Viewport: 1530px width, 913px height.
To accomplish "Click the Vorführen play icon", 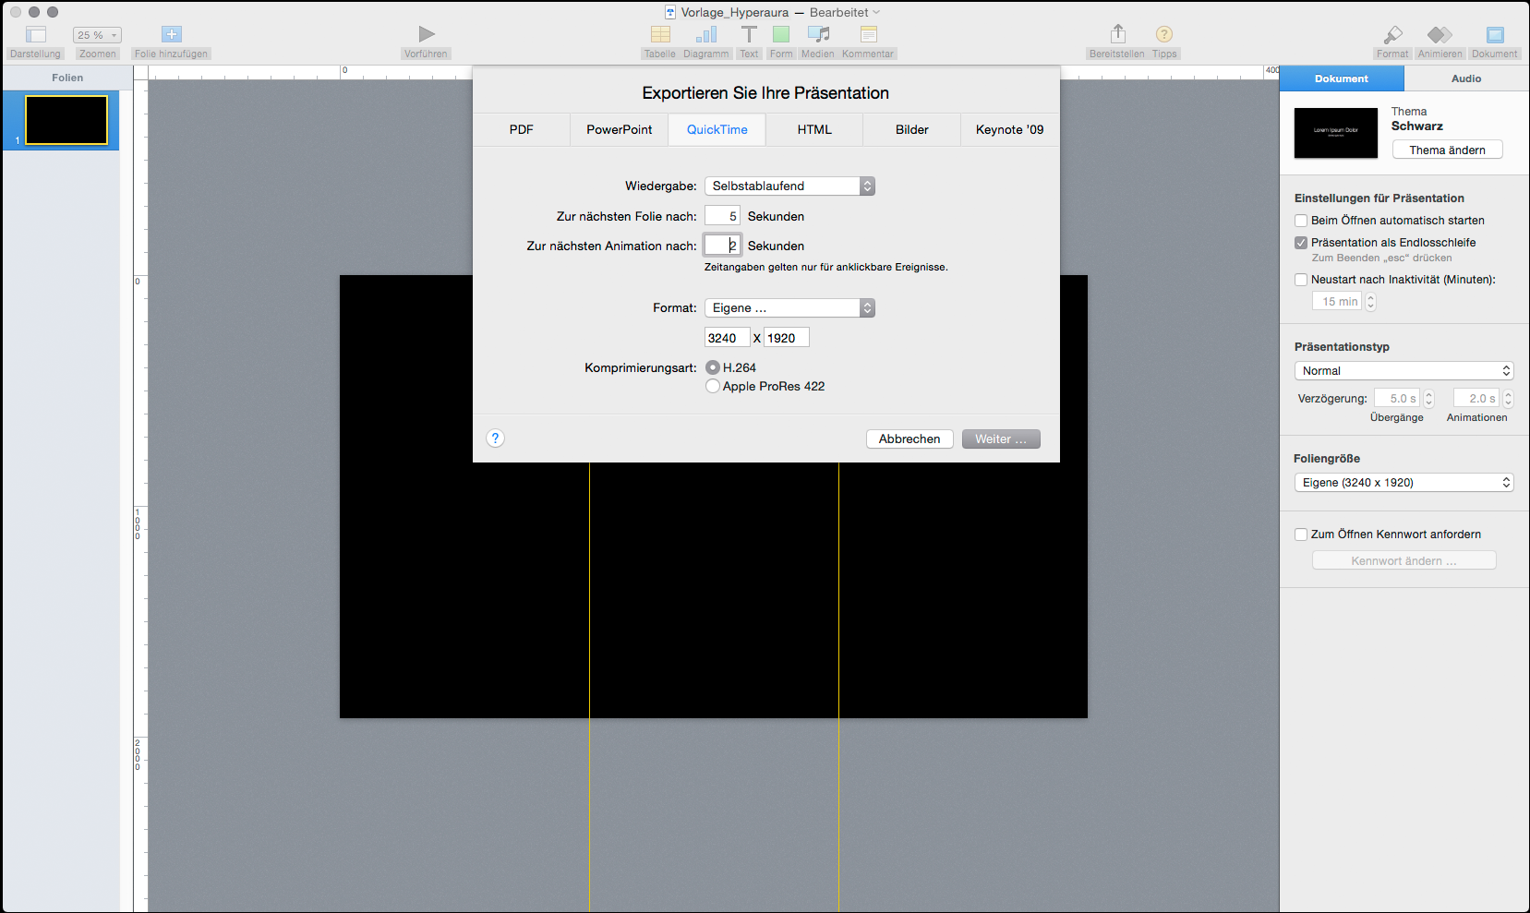I will pos(426,34).
